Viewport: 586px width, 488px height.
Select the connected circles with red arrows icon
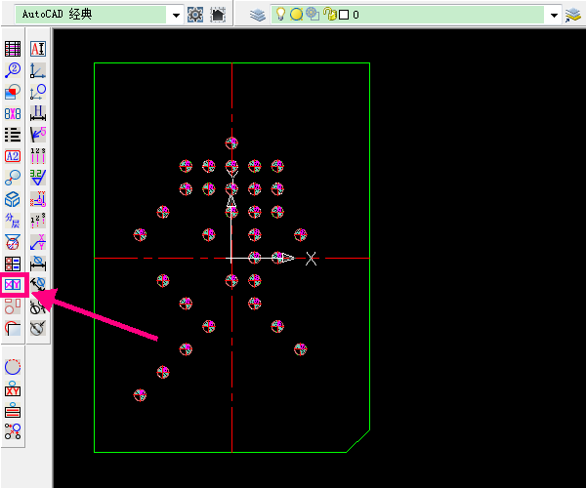(x=13, y=431)
